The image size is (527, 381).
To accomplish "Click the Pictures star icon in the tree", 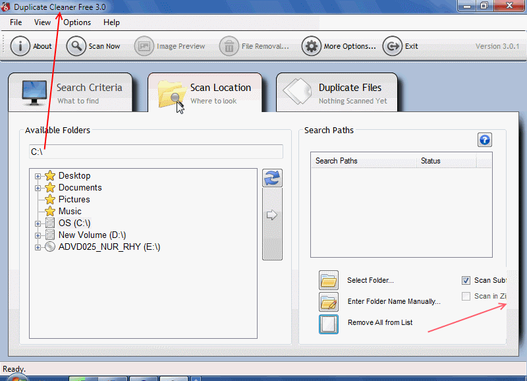I will [x=50, y=199].
